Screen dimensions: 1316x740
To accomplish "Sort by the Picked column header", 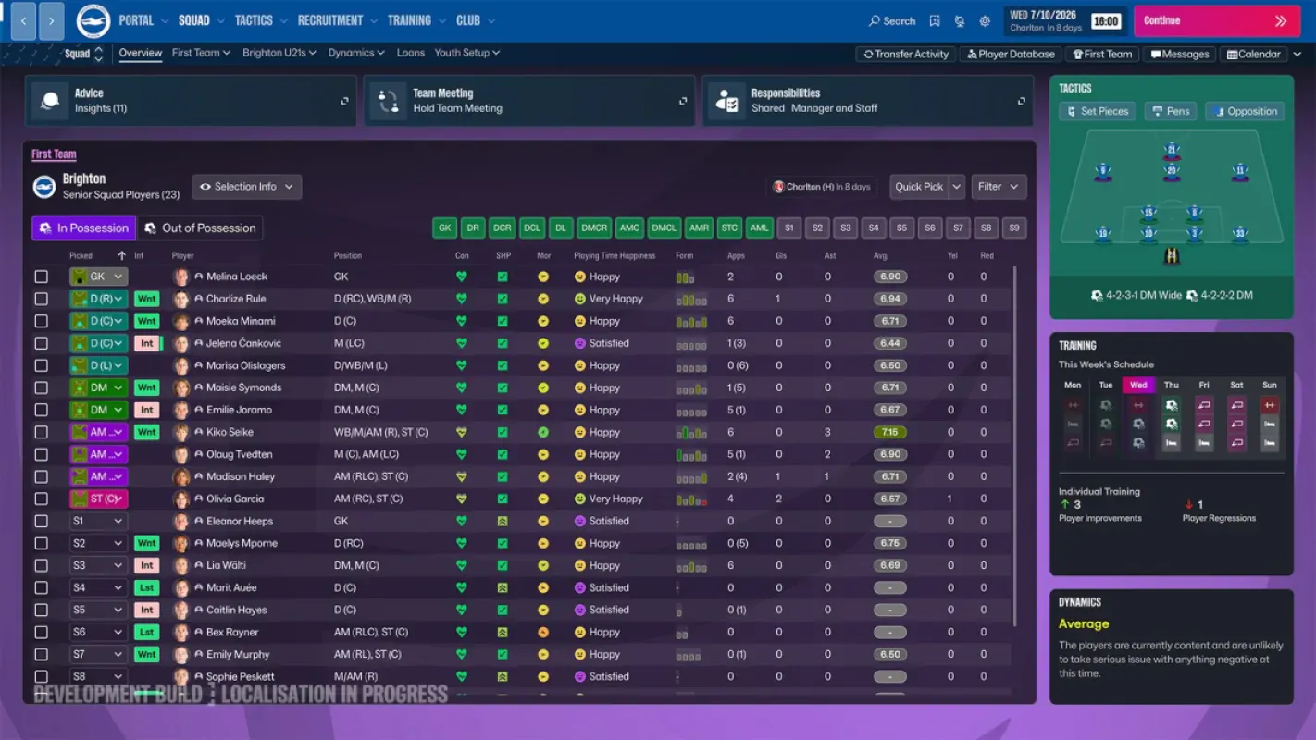I will [81, 255].
